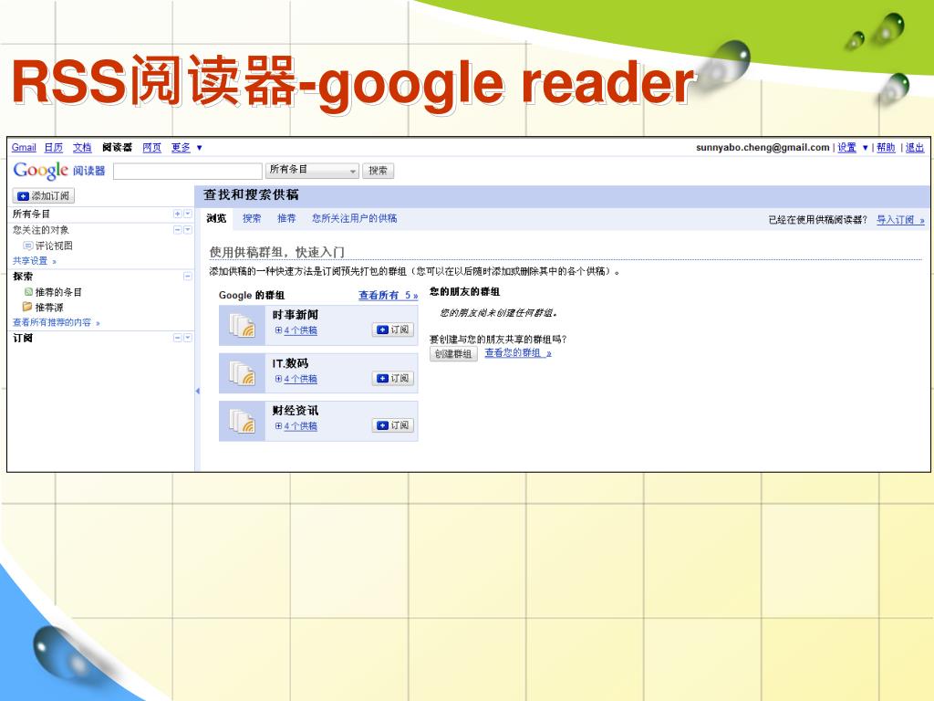Image resolution: width=934 pixels, height=701 pixels.
Task: Open 推荐源 in the sidebar
Action: pyautogui.click(x=49, y=308)
